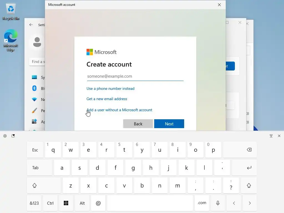Tap the b key
Image resolution: width=284 pixels, height=213 pixels.
(142, 185)
